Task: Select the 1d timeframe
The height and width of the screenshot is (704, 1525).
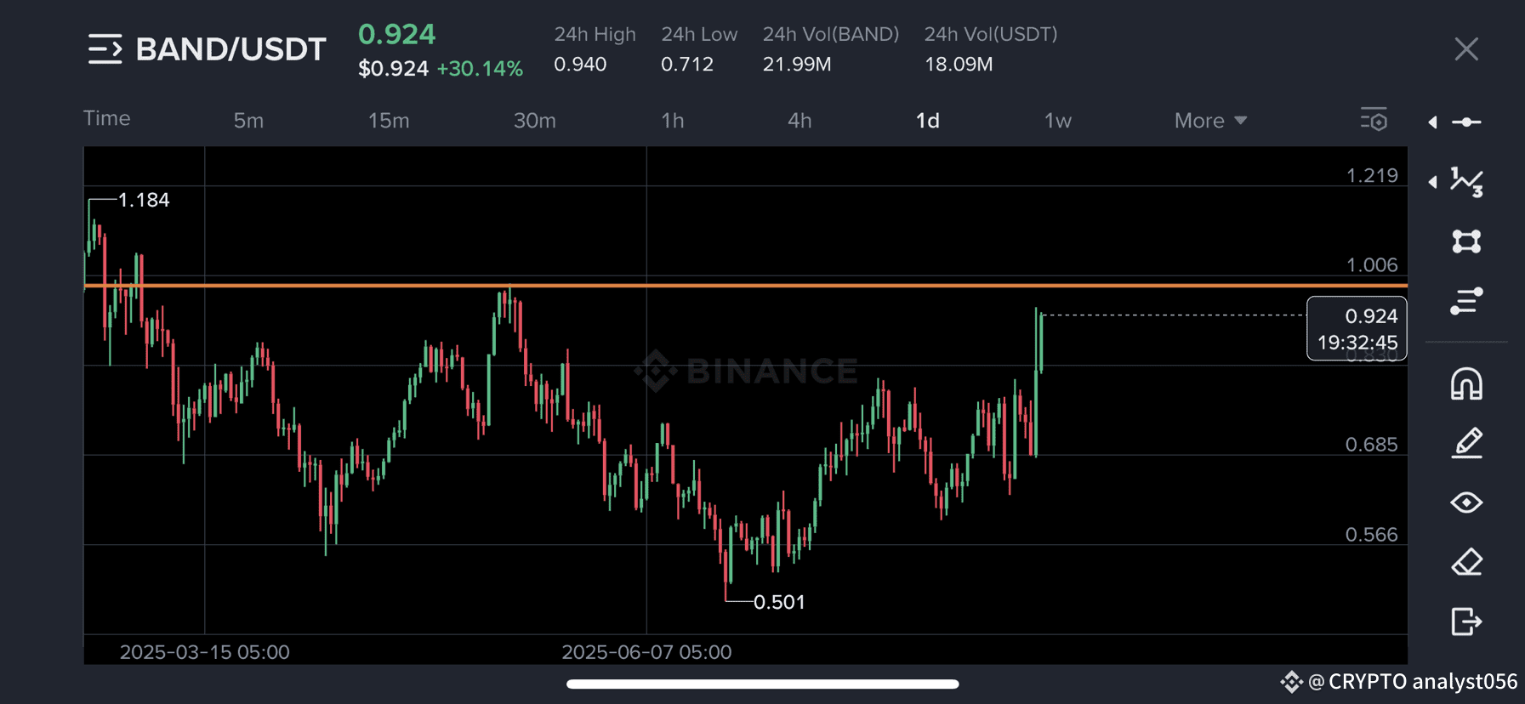Action: 928,121
